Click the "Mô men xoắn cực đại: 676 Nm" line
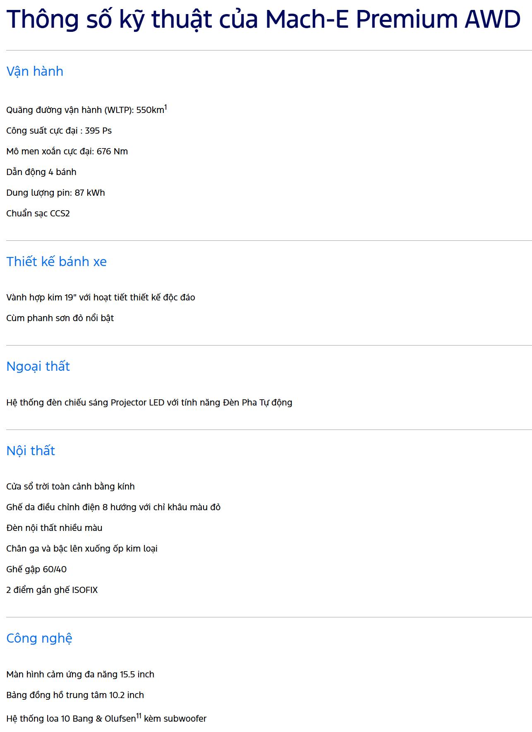This screenshot has height=732, width=532. click(x=67, y=151)
